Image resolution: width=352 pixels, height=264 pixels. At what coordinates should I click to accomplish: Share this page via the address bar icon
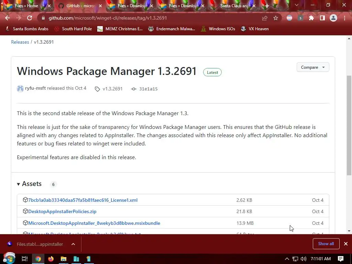tap(265, 18)
